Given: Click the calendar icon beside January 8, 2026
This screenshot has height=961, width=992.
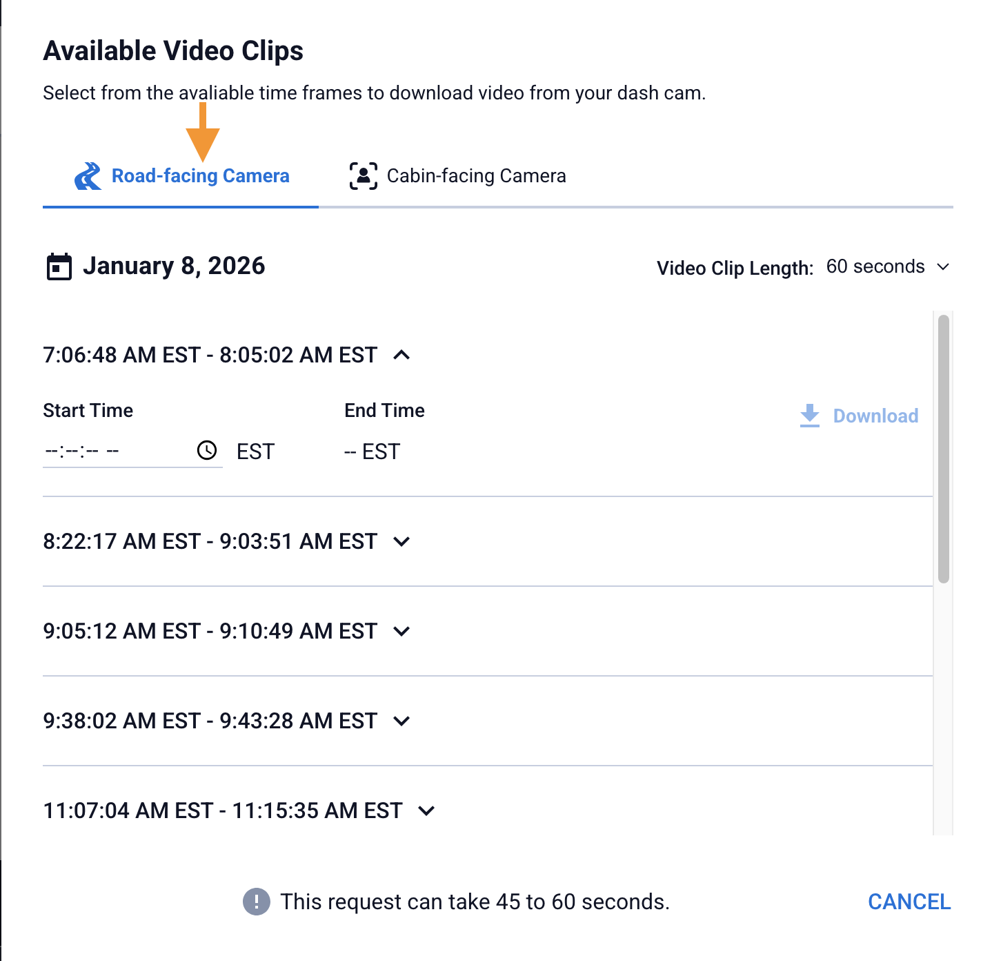Looking at the screenshot, I should pos(59,267).
